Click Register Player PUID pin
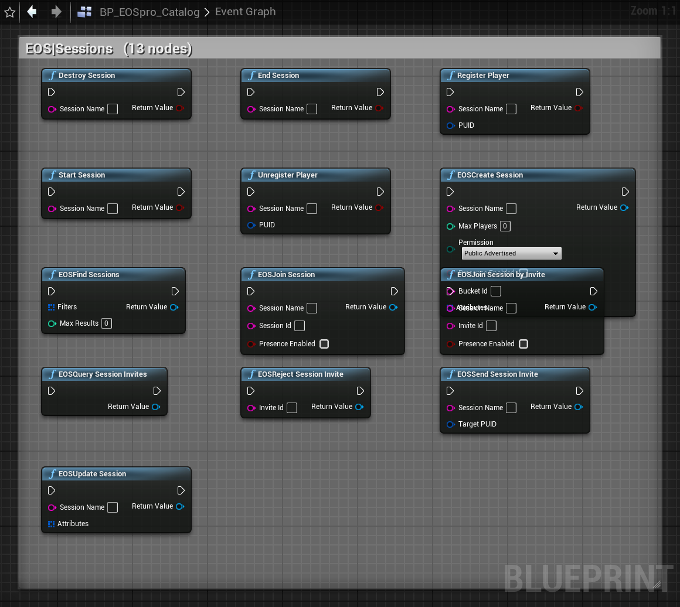The height and width of the screenshot is (607, 680). [451, 125]
